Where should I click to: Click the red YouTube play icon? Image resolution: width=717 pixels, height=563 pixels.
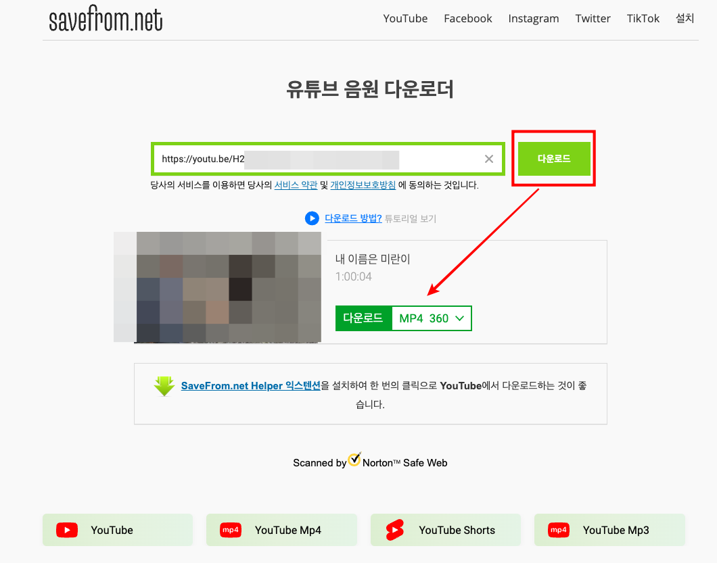(x=67, y=530)
